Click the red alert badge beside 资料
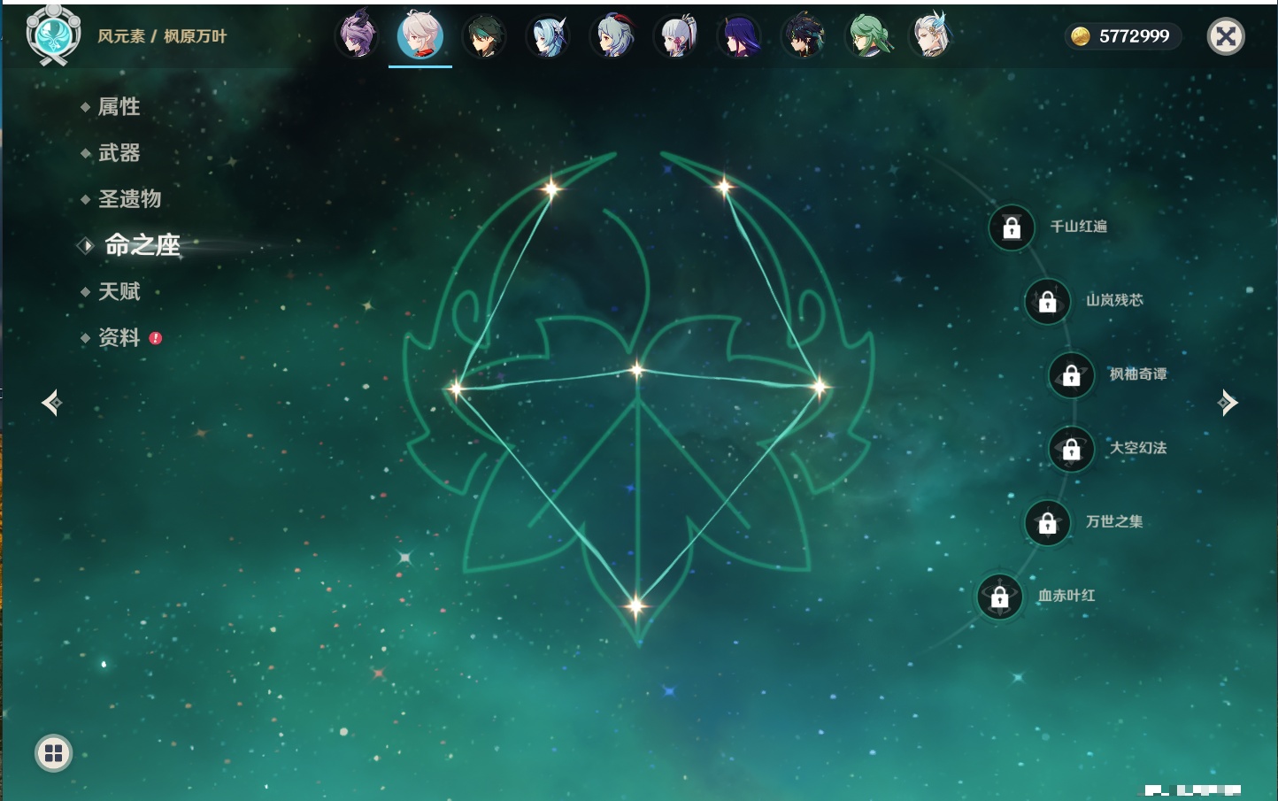 point(156,338)
